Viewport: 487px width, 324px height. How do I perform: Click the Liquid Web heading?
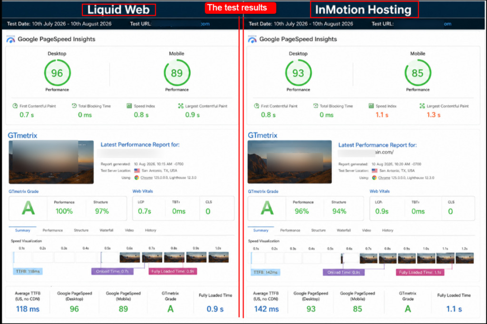coord(118,10)
